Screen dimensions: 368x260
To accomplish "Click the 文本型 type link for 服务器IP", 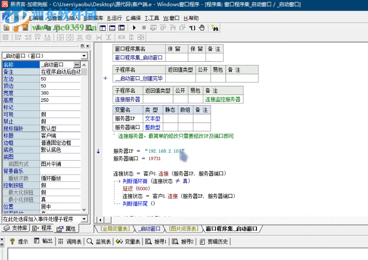I will [153, 119].
